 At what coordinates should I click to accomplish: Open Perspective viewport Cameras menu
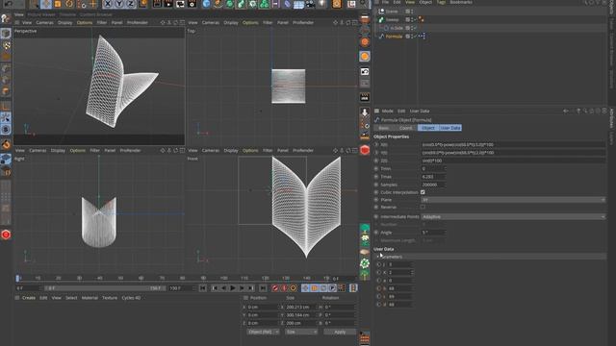click(x=44, y=23)
